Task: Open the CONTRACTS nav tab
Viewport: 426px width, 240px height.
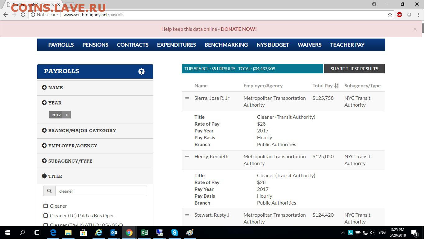Action: pos(133,45)
